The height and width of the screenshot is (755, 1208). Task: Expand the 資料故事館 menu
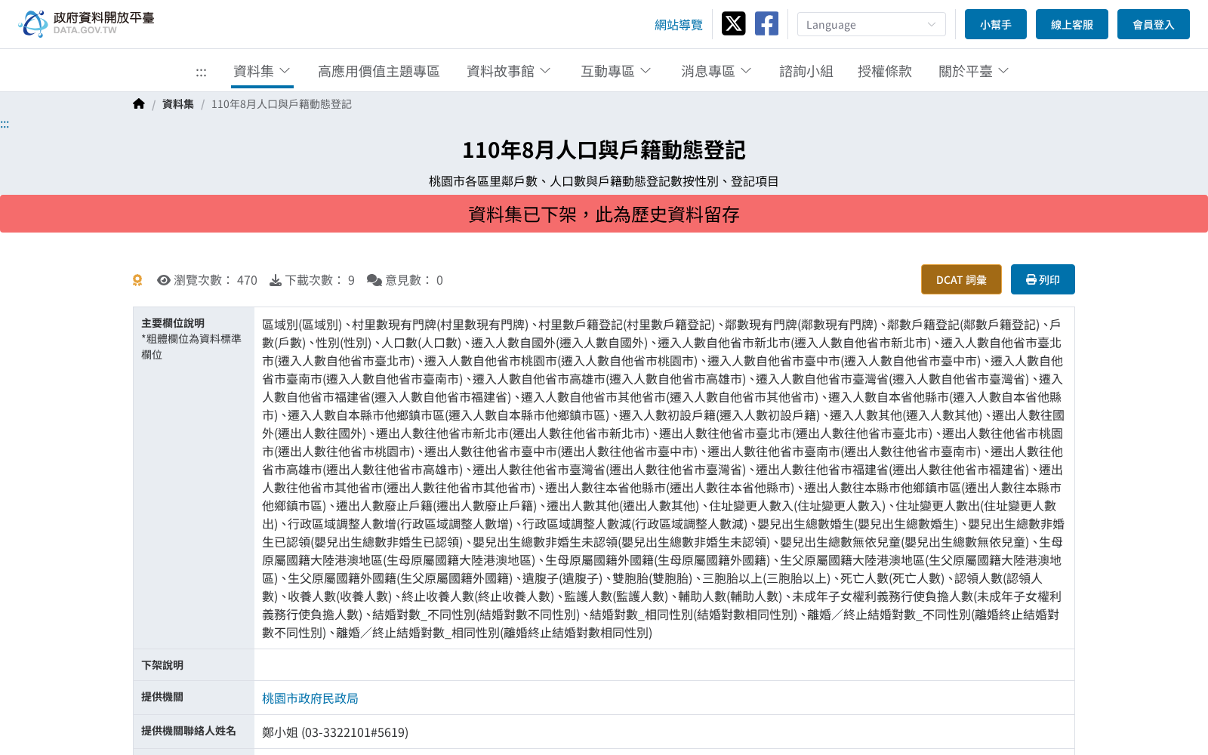click(509, 71)
